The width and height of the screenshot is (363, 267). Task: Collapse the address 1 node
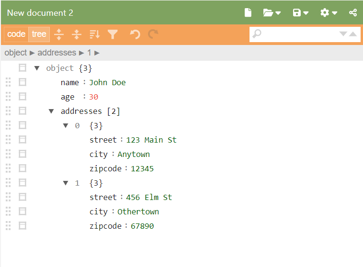click(x=66, y=183)
